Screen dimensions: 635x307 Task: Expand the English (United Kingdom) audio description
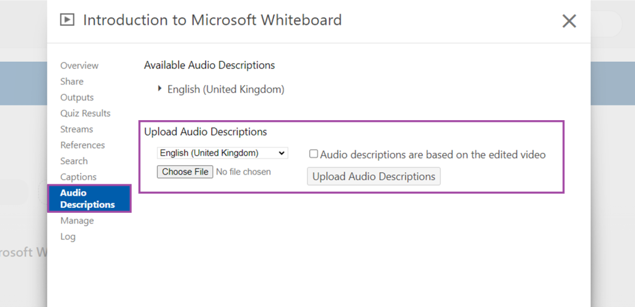[x=160, y=89]
